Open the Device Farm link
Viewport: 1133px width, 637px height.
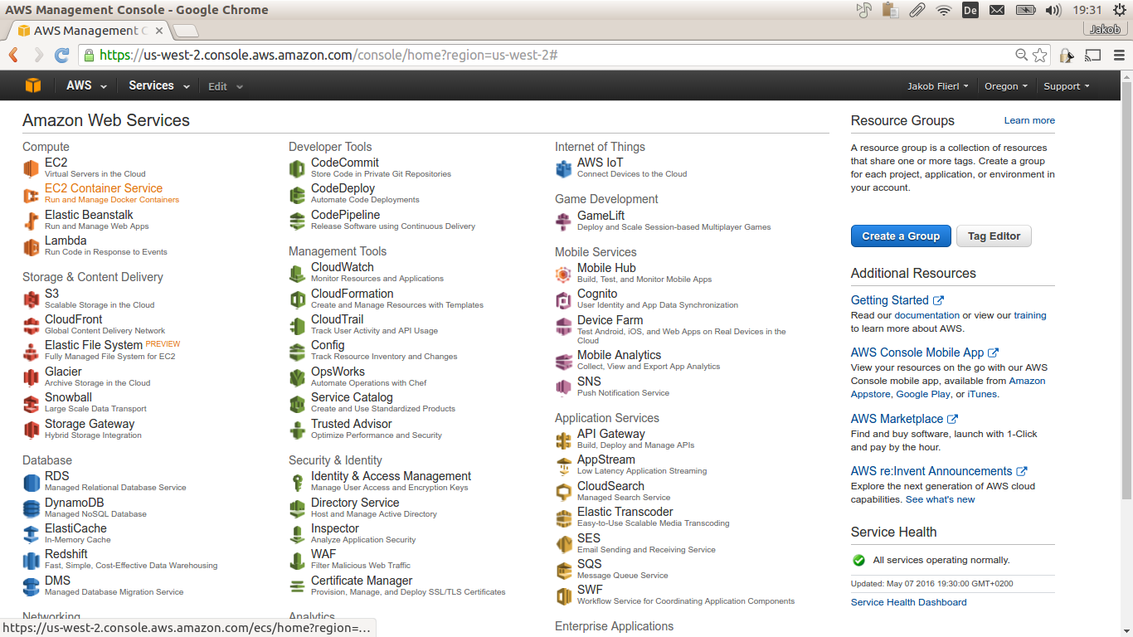[x=610, y=320]
